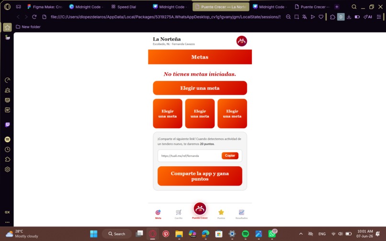Click the bookmarks star sidebar button
Screen dimensions: 386x241
7,27
